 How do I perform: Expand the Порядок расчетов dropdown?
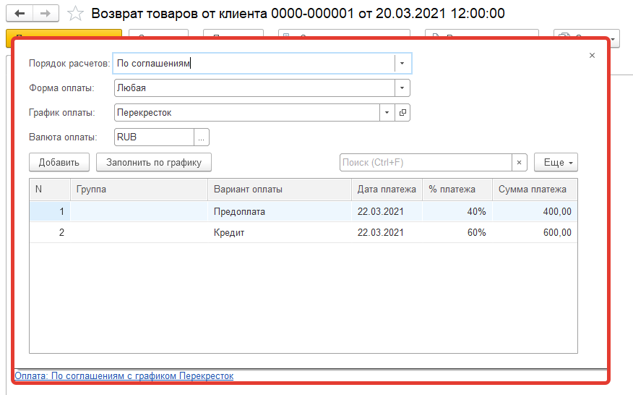click(x=403, y=64)
